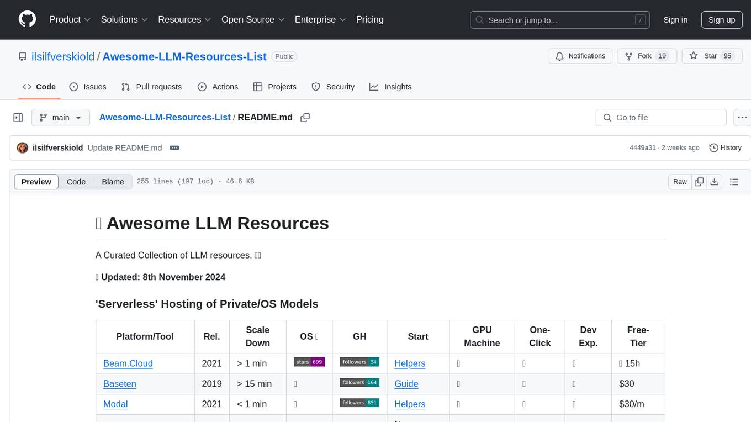This screenshot has height=422, width=751.
Task: Expand the Open Source menu
Action: (253, 19)
